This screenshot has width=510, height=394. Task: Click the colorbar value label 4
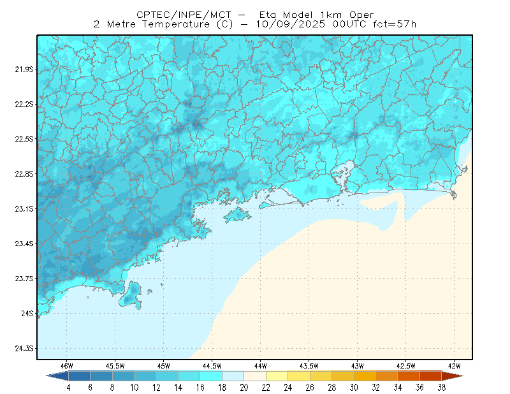[68, 388]
